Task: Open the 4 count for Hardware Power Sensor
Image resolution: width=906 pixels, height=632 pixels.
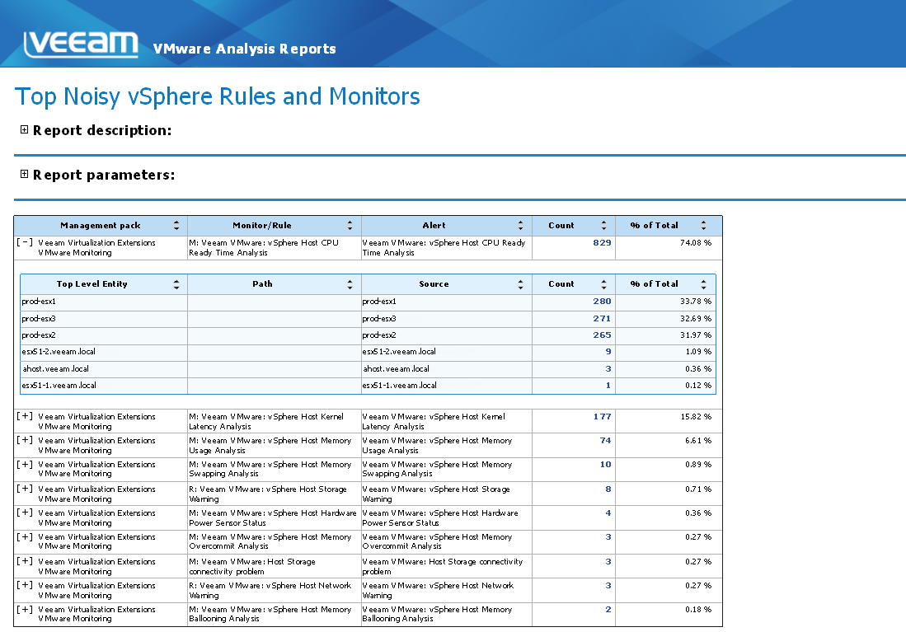Action: pos(608,513)
